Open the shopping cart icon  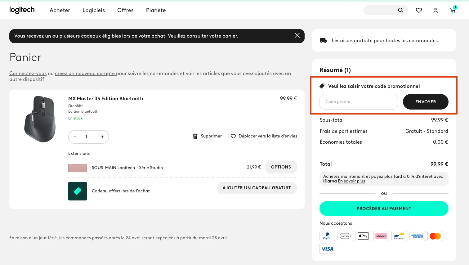click(453, 10)
